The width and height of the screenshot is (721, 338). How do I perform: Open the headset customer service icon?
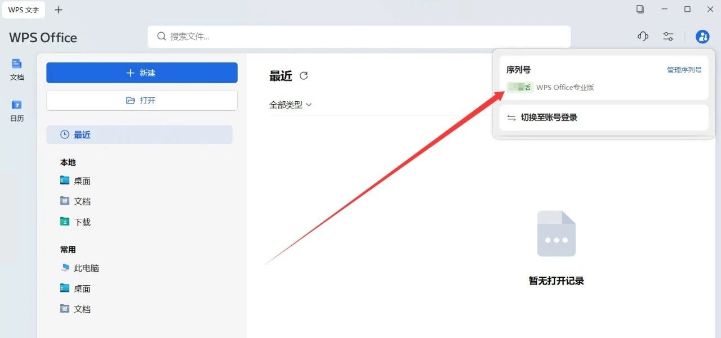(x=643, y=37)
